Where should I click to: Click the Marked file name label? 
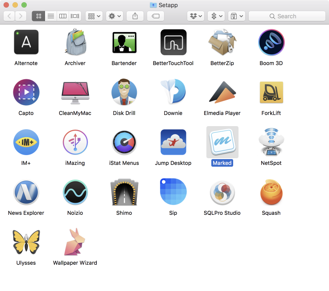click(222, 163)
